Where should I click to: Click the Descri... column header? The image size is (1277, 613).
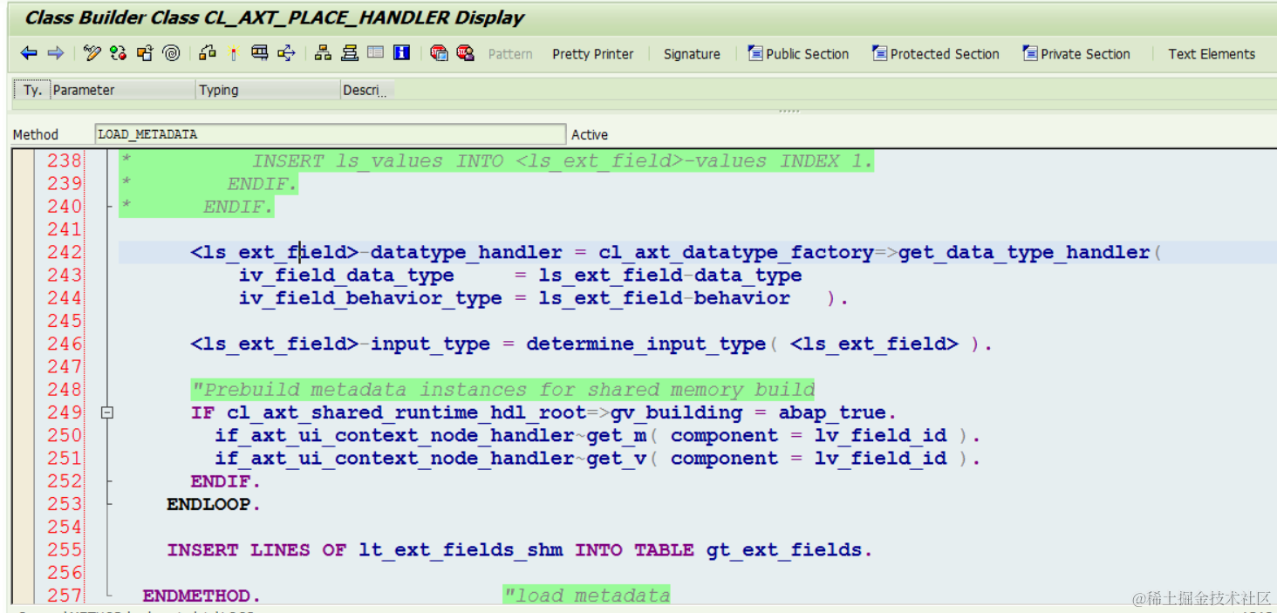[x=367, y=90]
